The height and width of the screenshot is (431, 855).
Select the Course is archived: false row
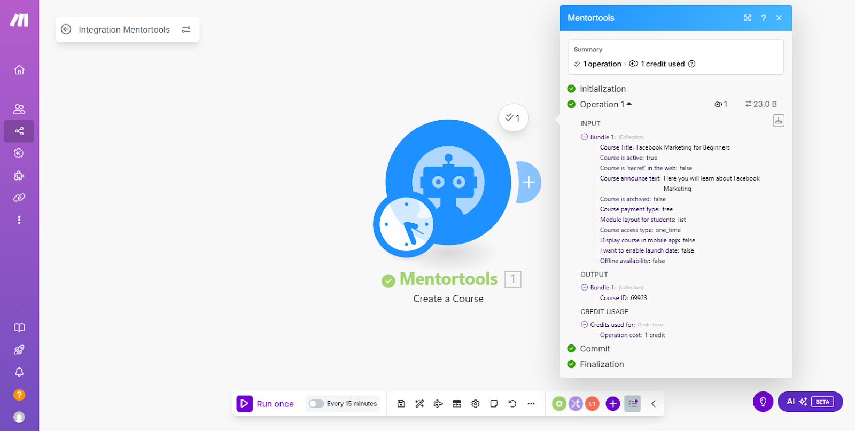coord(633,199)
